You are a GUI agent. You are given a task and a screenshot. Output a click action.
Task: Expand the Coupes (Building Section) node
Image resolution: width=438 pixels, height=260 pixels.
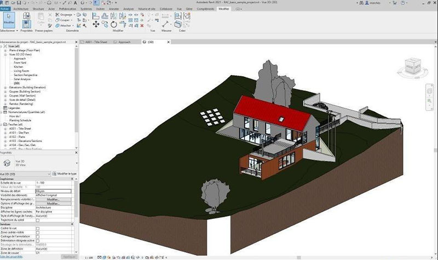[5, 92]
